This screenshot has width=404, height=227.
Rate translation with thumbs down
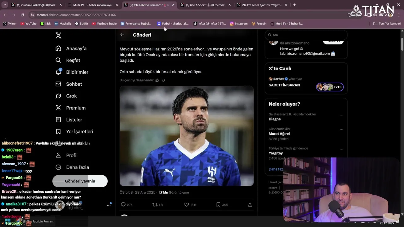tap(163, 80)
